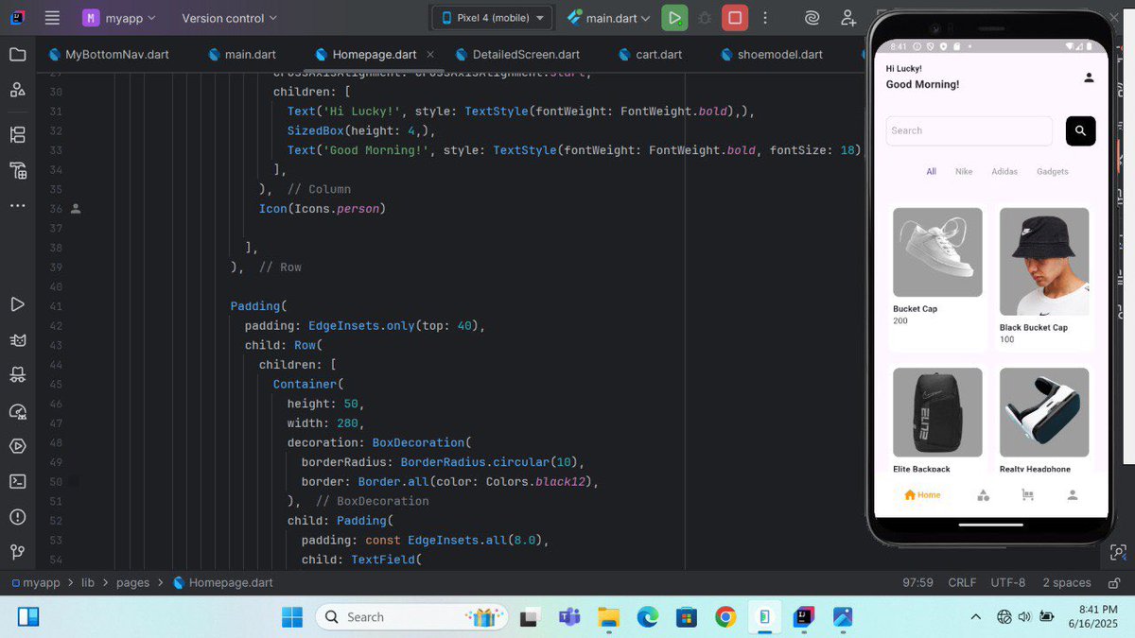Viewport: 1135px width, 638px height.
Task: Switch to the cart.dart tab
Action: tap(649, 54)
